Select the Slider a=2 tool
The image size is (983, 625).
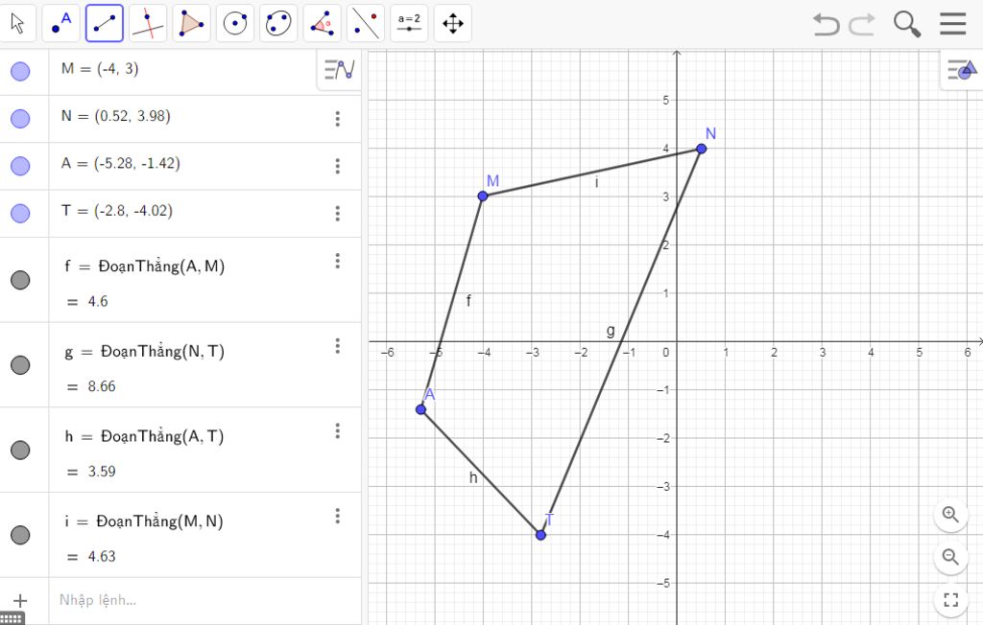pos(409,24)
